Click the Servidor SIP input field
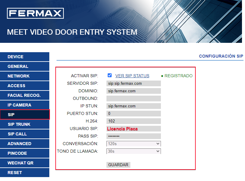The height and width of the screenshot is (181, 245). coord(133,84)
